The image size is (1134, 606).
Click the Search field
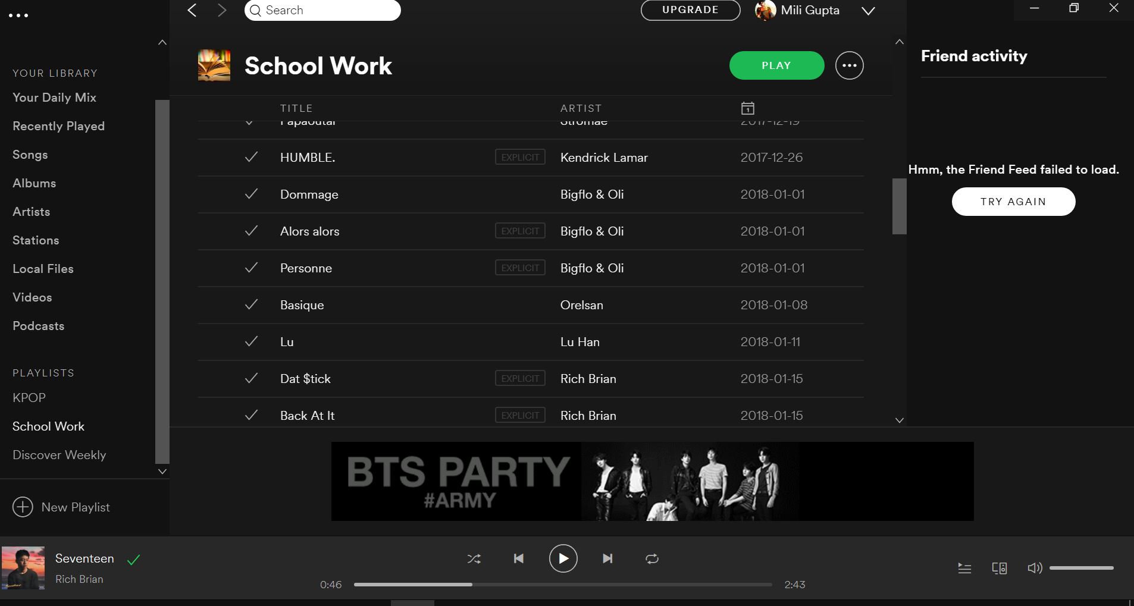click(x=322, y=10)
